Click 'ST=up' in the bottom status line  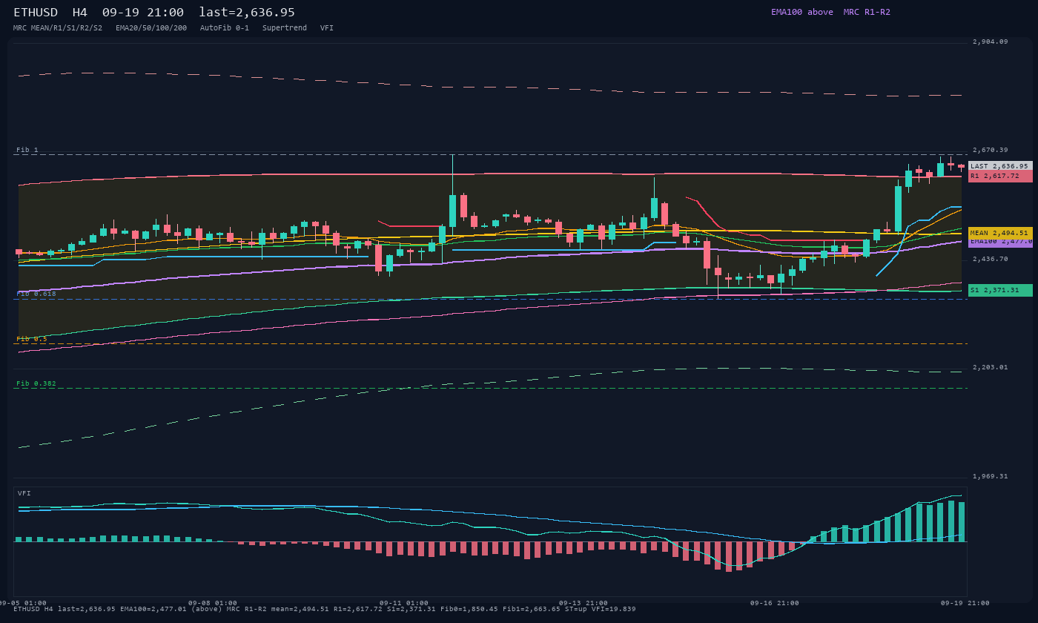(x=576, y=609)
